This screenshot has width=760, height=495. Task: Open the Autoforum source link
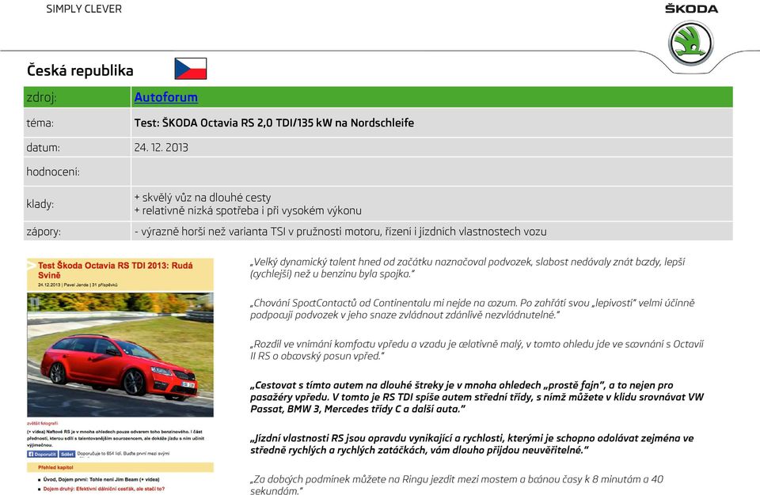pyautogui.click(x=165, y=97)
